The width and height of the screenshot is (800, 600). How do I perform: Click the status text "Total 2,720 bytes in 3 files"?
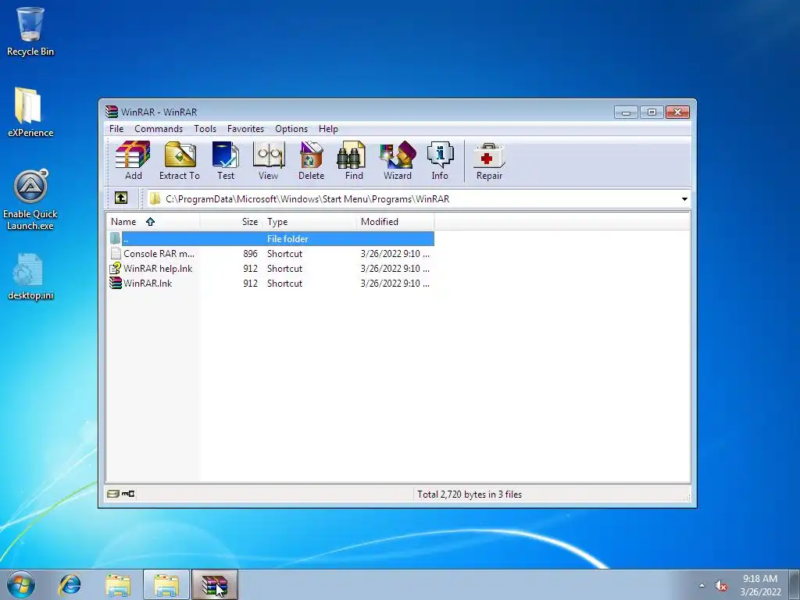470,494
